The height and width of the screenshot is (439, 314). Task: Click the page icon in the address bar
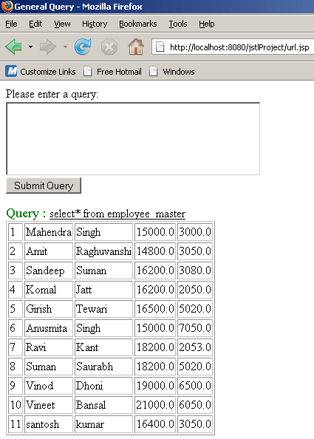pos(160,47)
